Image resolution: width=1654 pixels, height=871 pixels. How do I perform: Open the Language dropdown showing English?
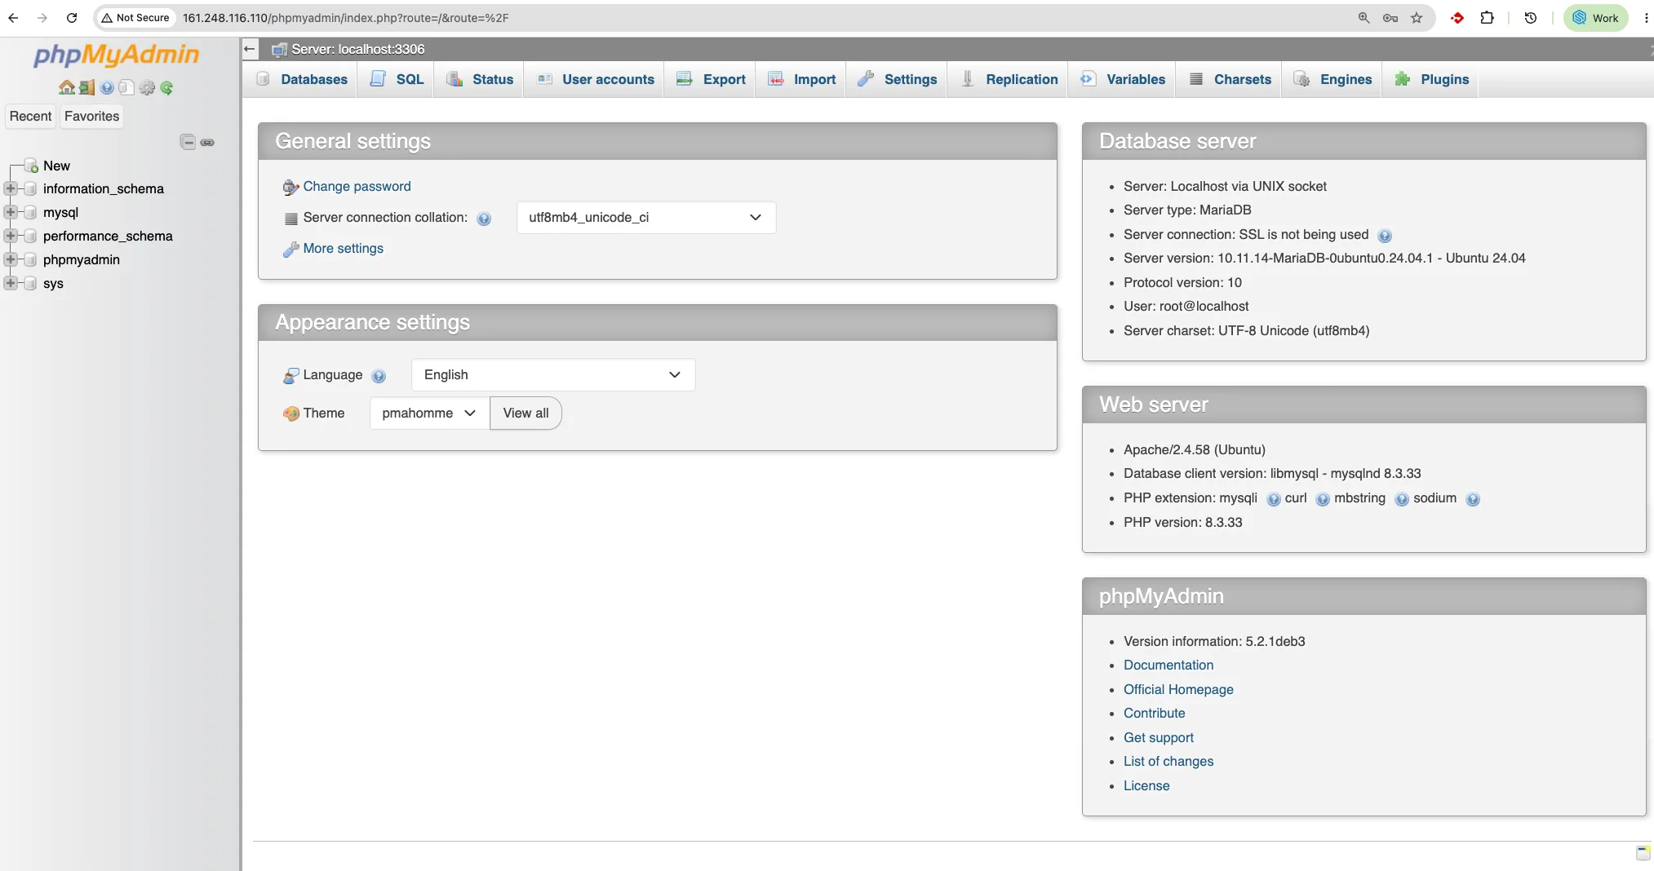click(x=553, y=375)
